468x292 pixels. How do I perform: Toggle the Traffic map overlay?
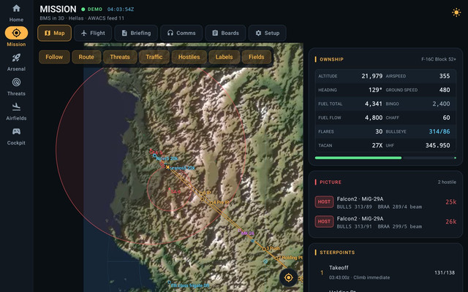[x=154, y=57]
